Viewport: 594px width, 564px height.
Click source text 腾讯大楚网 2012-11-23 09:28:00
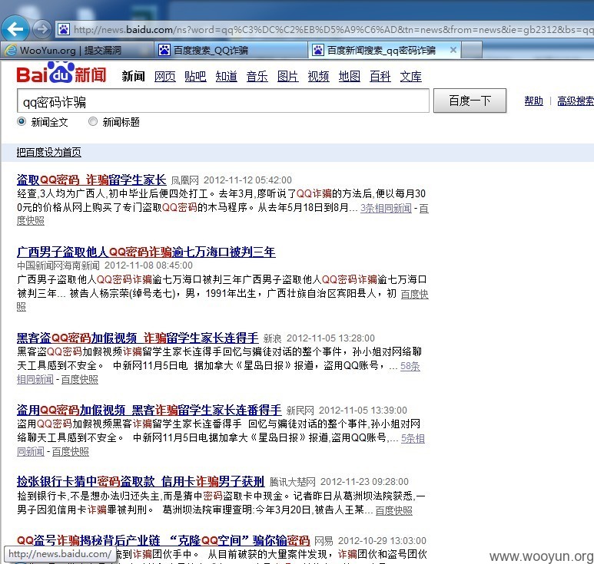[339, 482]
